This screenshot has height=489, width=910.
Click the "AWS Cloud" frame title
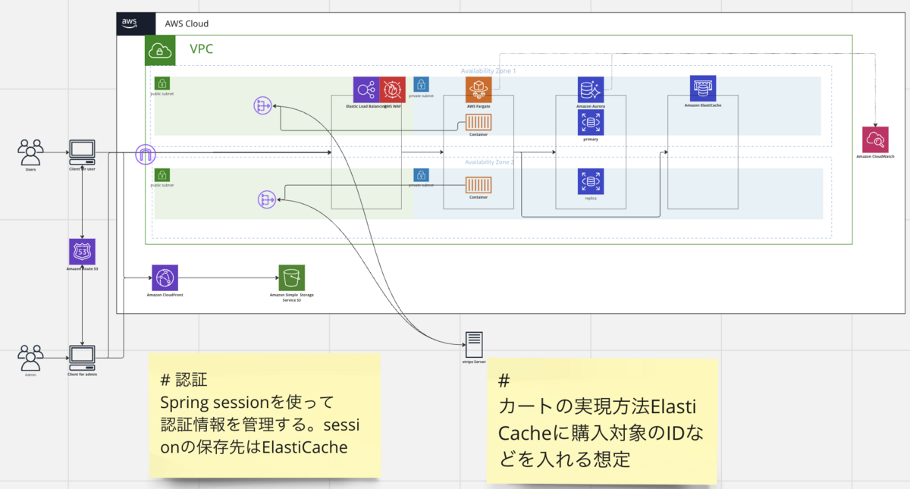tap(187, 24)
